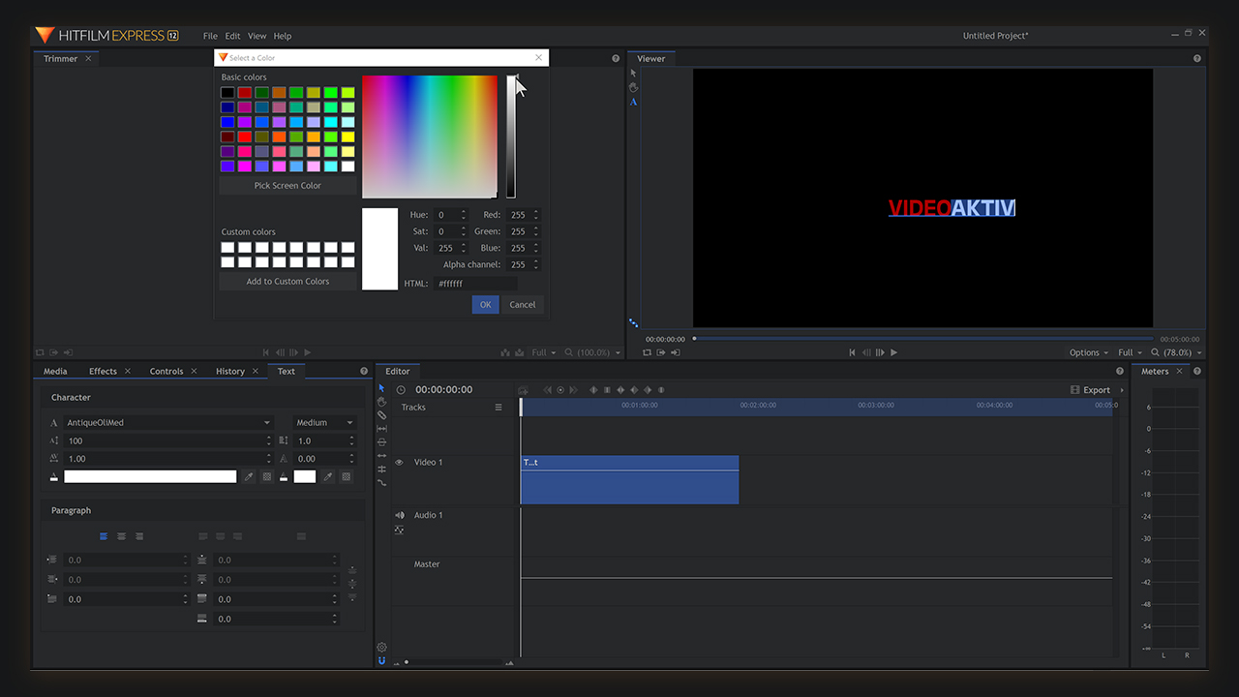
Task: Pick the black swatch in Basic colors
Action: click(x=227, y=93)
